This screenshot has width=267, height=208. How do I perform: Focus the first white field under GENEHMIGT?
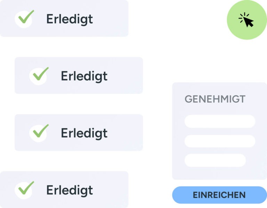click(x=220, y=121)
